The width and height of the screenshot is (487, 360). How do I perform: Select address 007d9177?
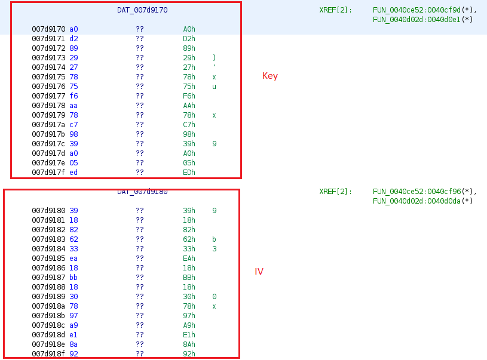48,96
